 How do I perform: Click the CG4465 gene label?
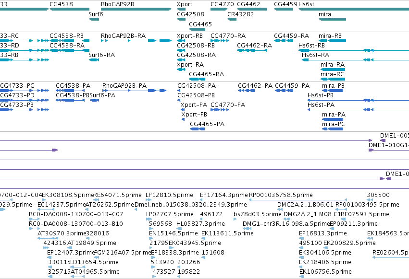(200, 24)
